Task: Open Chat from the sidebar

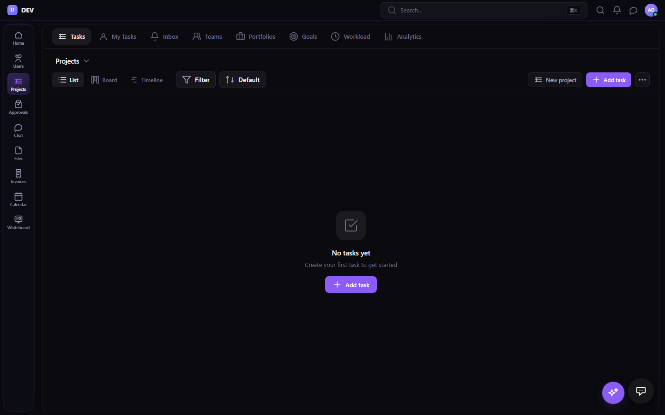Action: (x=18, y=130)
